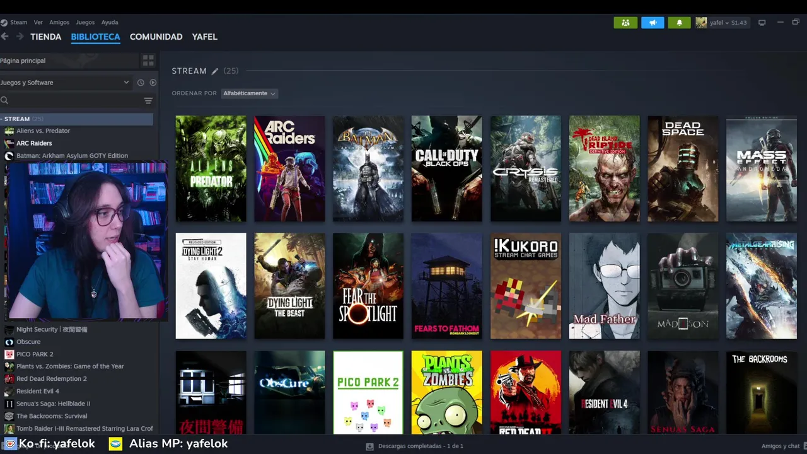Image resolution: width=807 pixels, height=454 pixels.
Task: Open Dead Space game cover
Action: click(683, 168)
